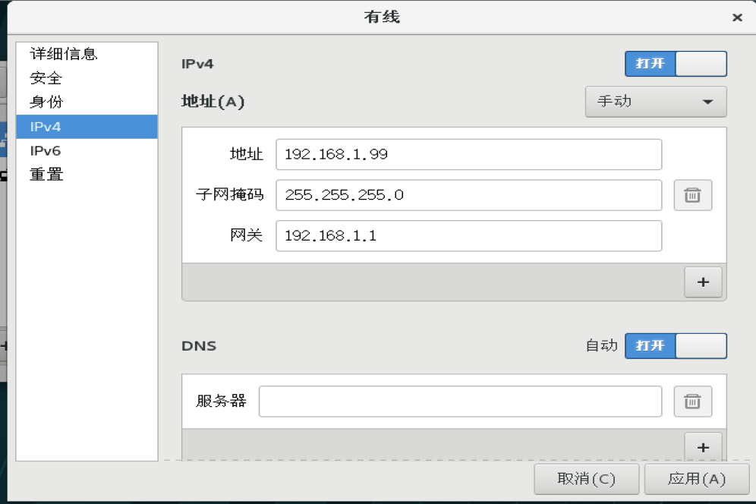Delete the IPv4 address entry with trash icon
Viewport: 756px width, 504px height.
692,195
